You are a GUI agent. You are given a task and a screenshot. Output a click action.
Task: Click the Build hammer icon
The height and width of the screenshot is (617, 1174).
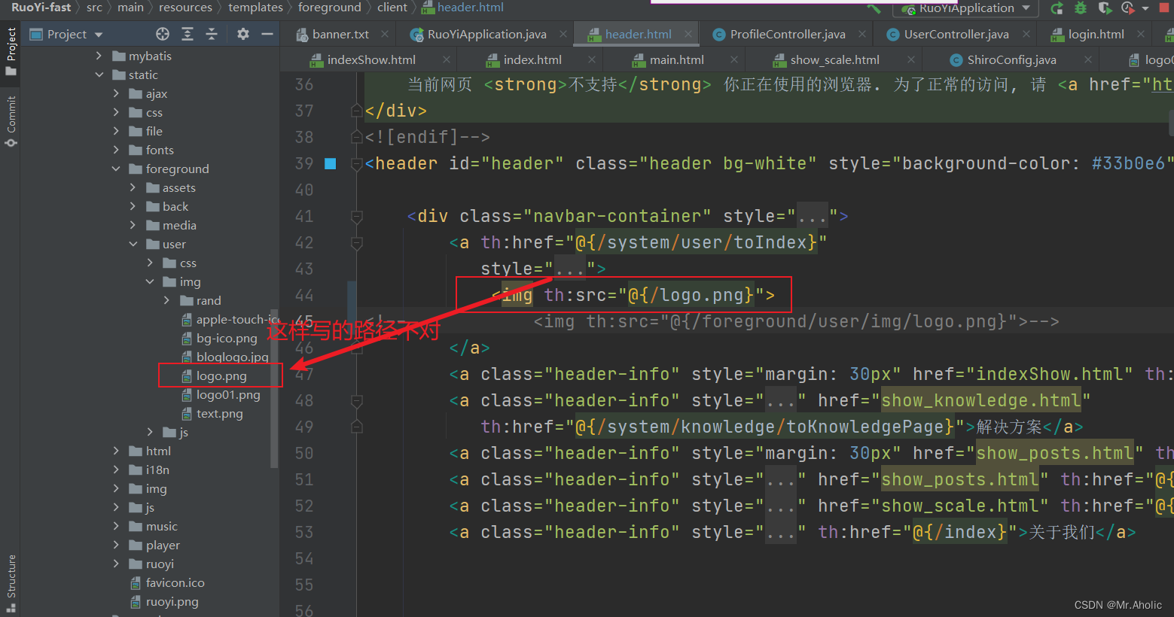click(x=874, y=8)
